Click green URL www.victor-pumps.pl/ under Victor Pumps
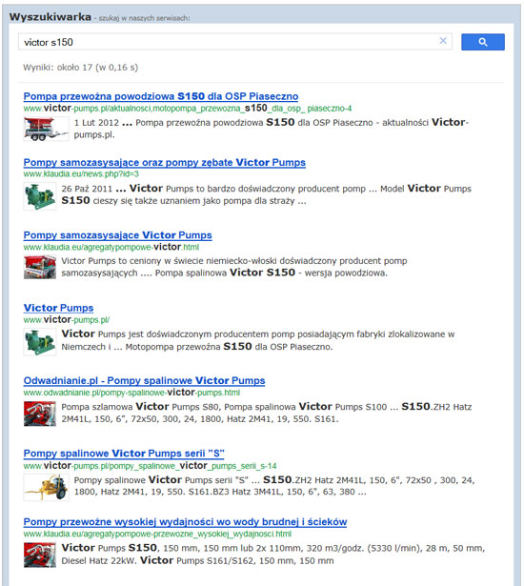The width and height of the screenshot is (524, 586). [x=67, y=320]
